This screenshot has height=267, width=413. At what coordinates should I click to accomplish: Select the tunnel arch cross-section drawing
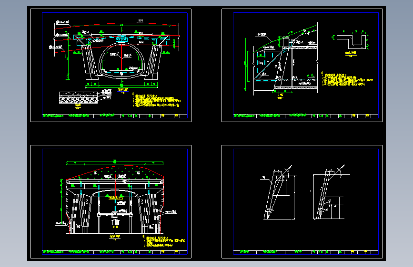[x=117, y=54]
